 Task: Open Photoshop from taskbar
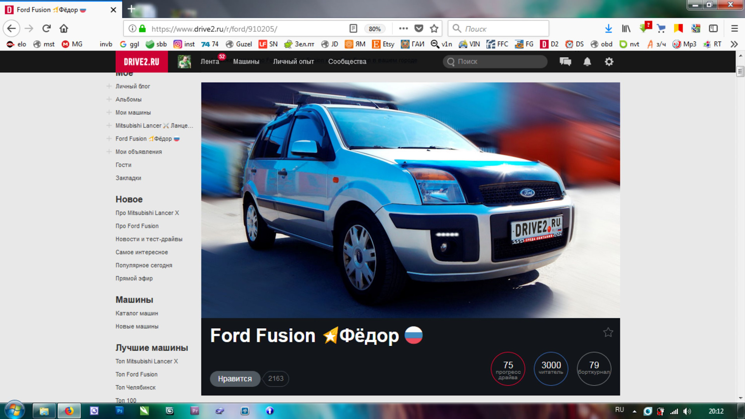point(120,410)
